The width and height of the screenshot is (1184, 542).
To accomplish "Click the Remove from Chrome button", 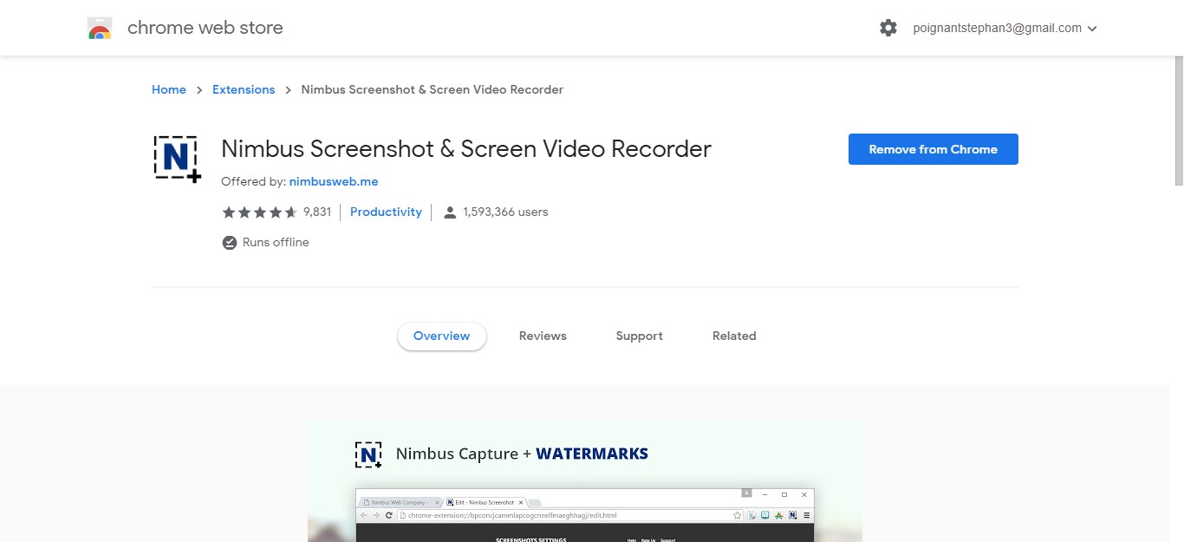I will point(934,149).
